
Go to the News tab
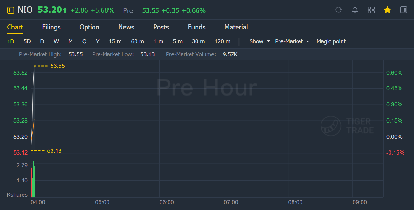126,27
